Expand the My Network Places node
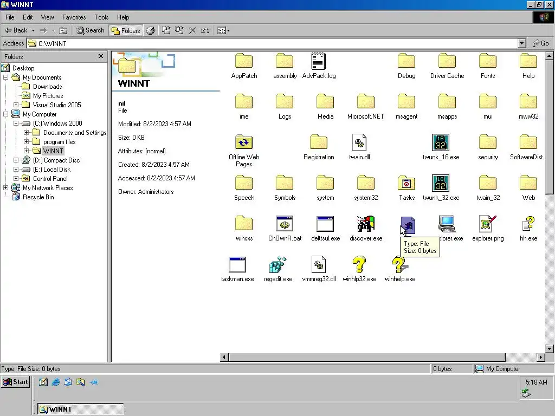555x416 pixels. tap(5, 187)
